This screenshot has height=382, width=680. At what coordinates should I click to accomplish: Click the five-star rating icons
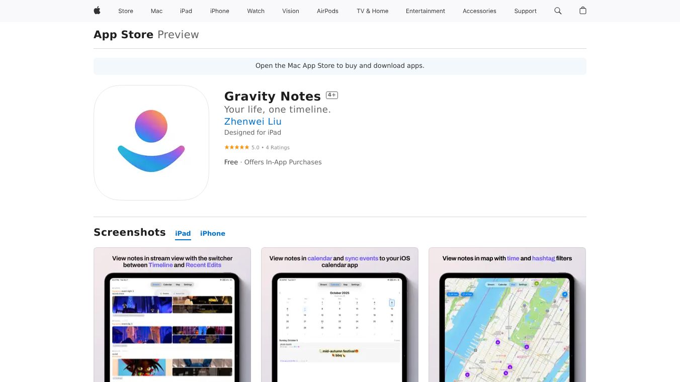(x=236, y=147)
